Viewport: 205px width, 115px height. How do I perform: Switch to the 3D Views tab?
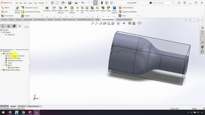pyautogui.click(x=22, y=106)
